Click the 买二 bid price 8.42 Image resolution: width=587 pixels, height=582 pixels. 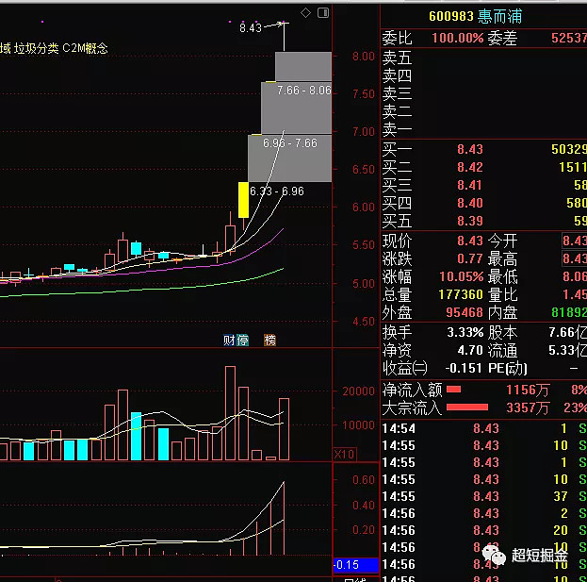click(x=470, y=167)
